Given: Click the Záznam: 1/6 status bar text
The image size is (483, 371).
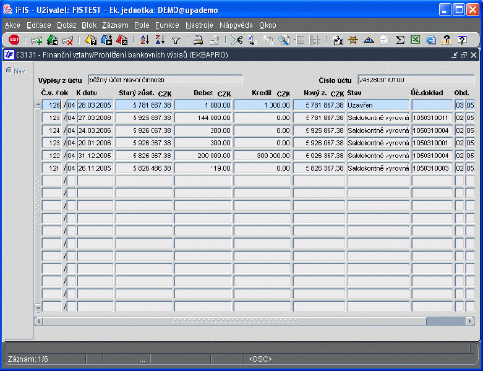Looking at the screenshot, I should pyautogui.click(x=28, y=359).
